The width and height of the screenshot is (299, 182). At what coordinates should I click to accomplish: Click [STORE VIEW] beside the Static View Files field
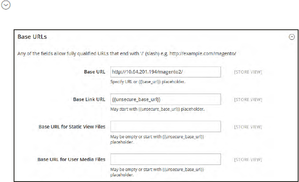pos(249,127)
